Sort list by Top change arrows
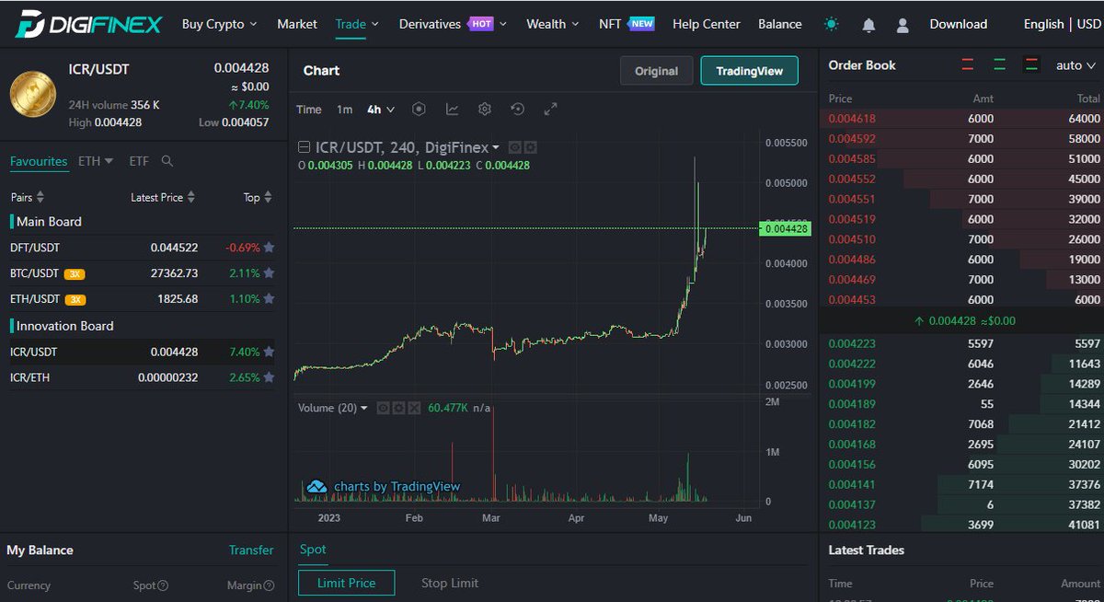Viewport: 1104px width, 602px height. (x=269, y=198)
